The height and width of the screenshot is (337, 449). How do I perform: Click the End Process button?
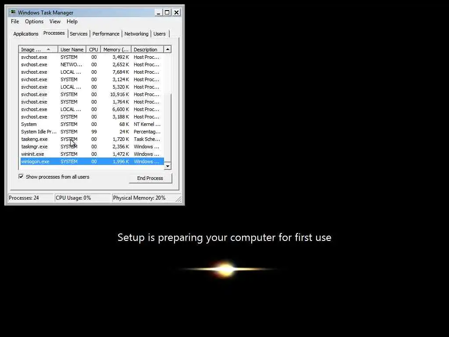click(150, 178)
